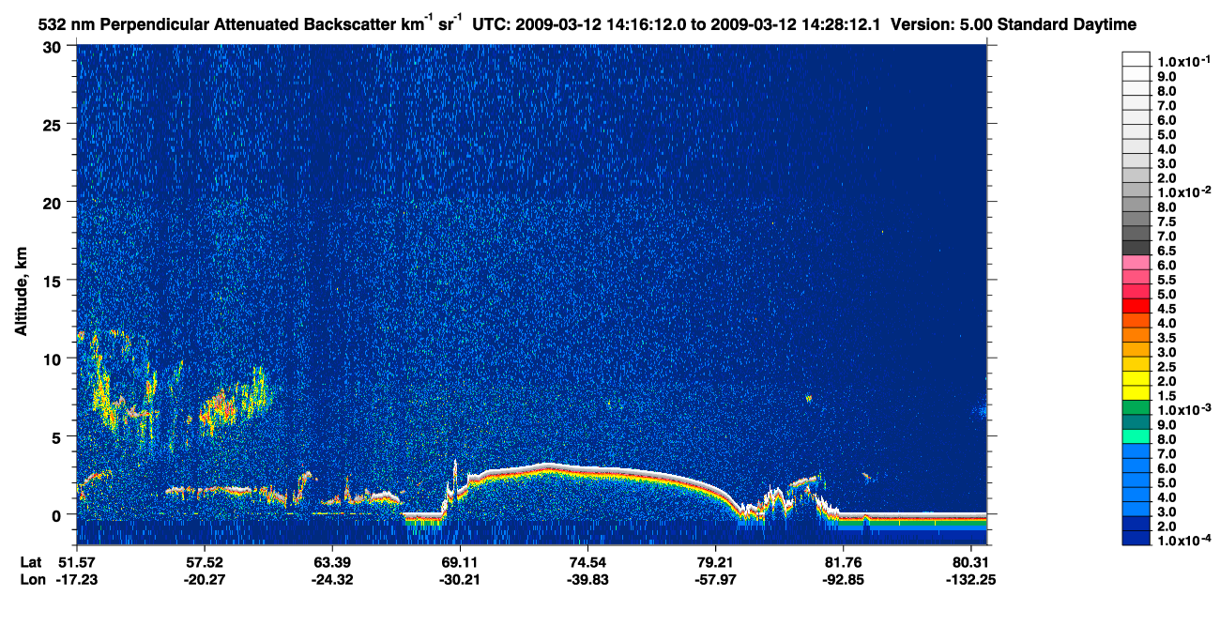Click longitude value -17.23

click(76, 579)
